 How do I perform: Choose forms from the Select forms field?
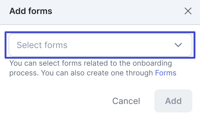tap(100, 45)
